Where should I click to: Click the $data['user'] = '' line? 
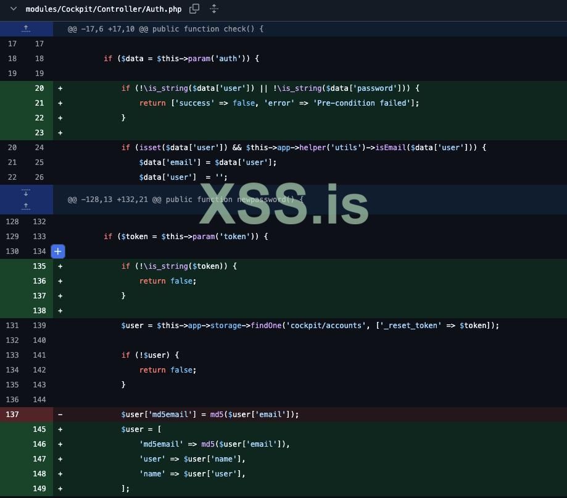pyautogui.click(x=183, y=177)
